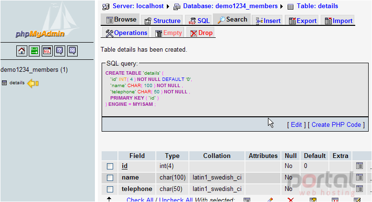Click red X drop icon beside With selected
Viewport: 372px width, 202px height.
291,200
